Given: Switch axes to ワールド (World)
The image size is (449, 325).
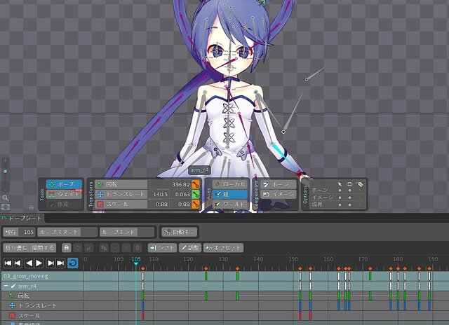Looking at the screenshot, I should tap(230, 204).
